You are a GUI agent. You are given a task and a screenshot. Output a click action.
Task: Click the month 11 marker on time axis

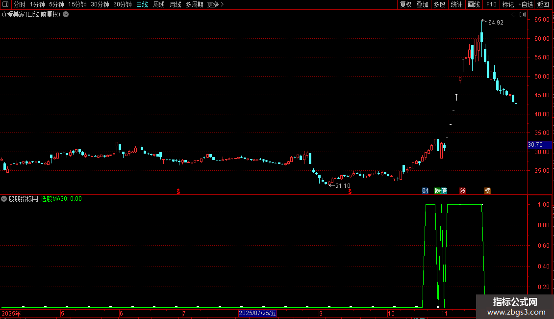click(x=444, y=313)
